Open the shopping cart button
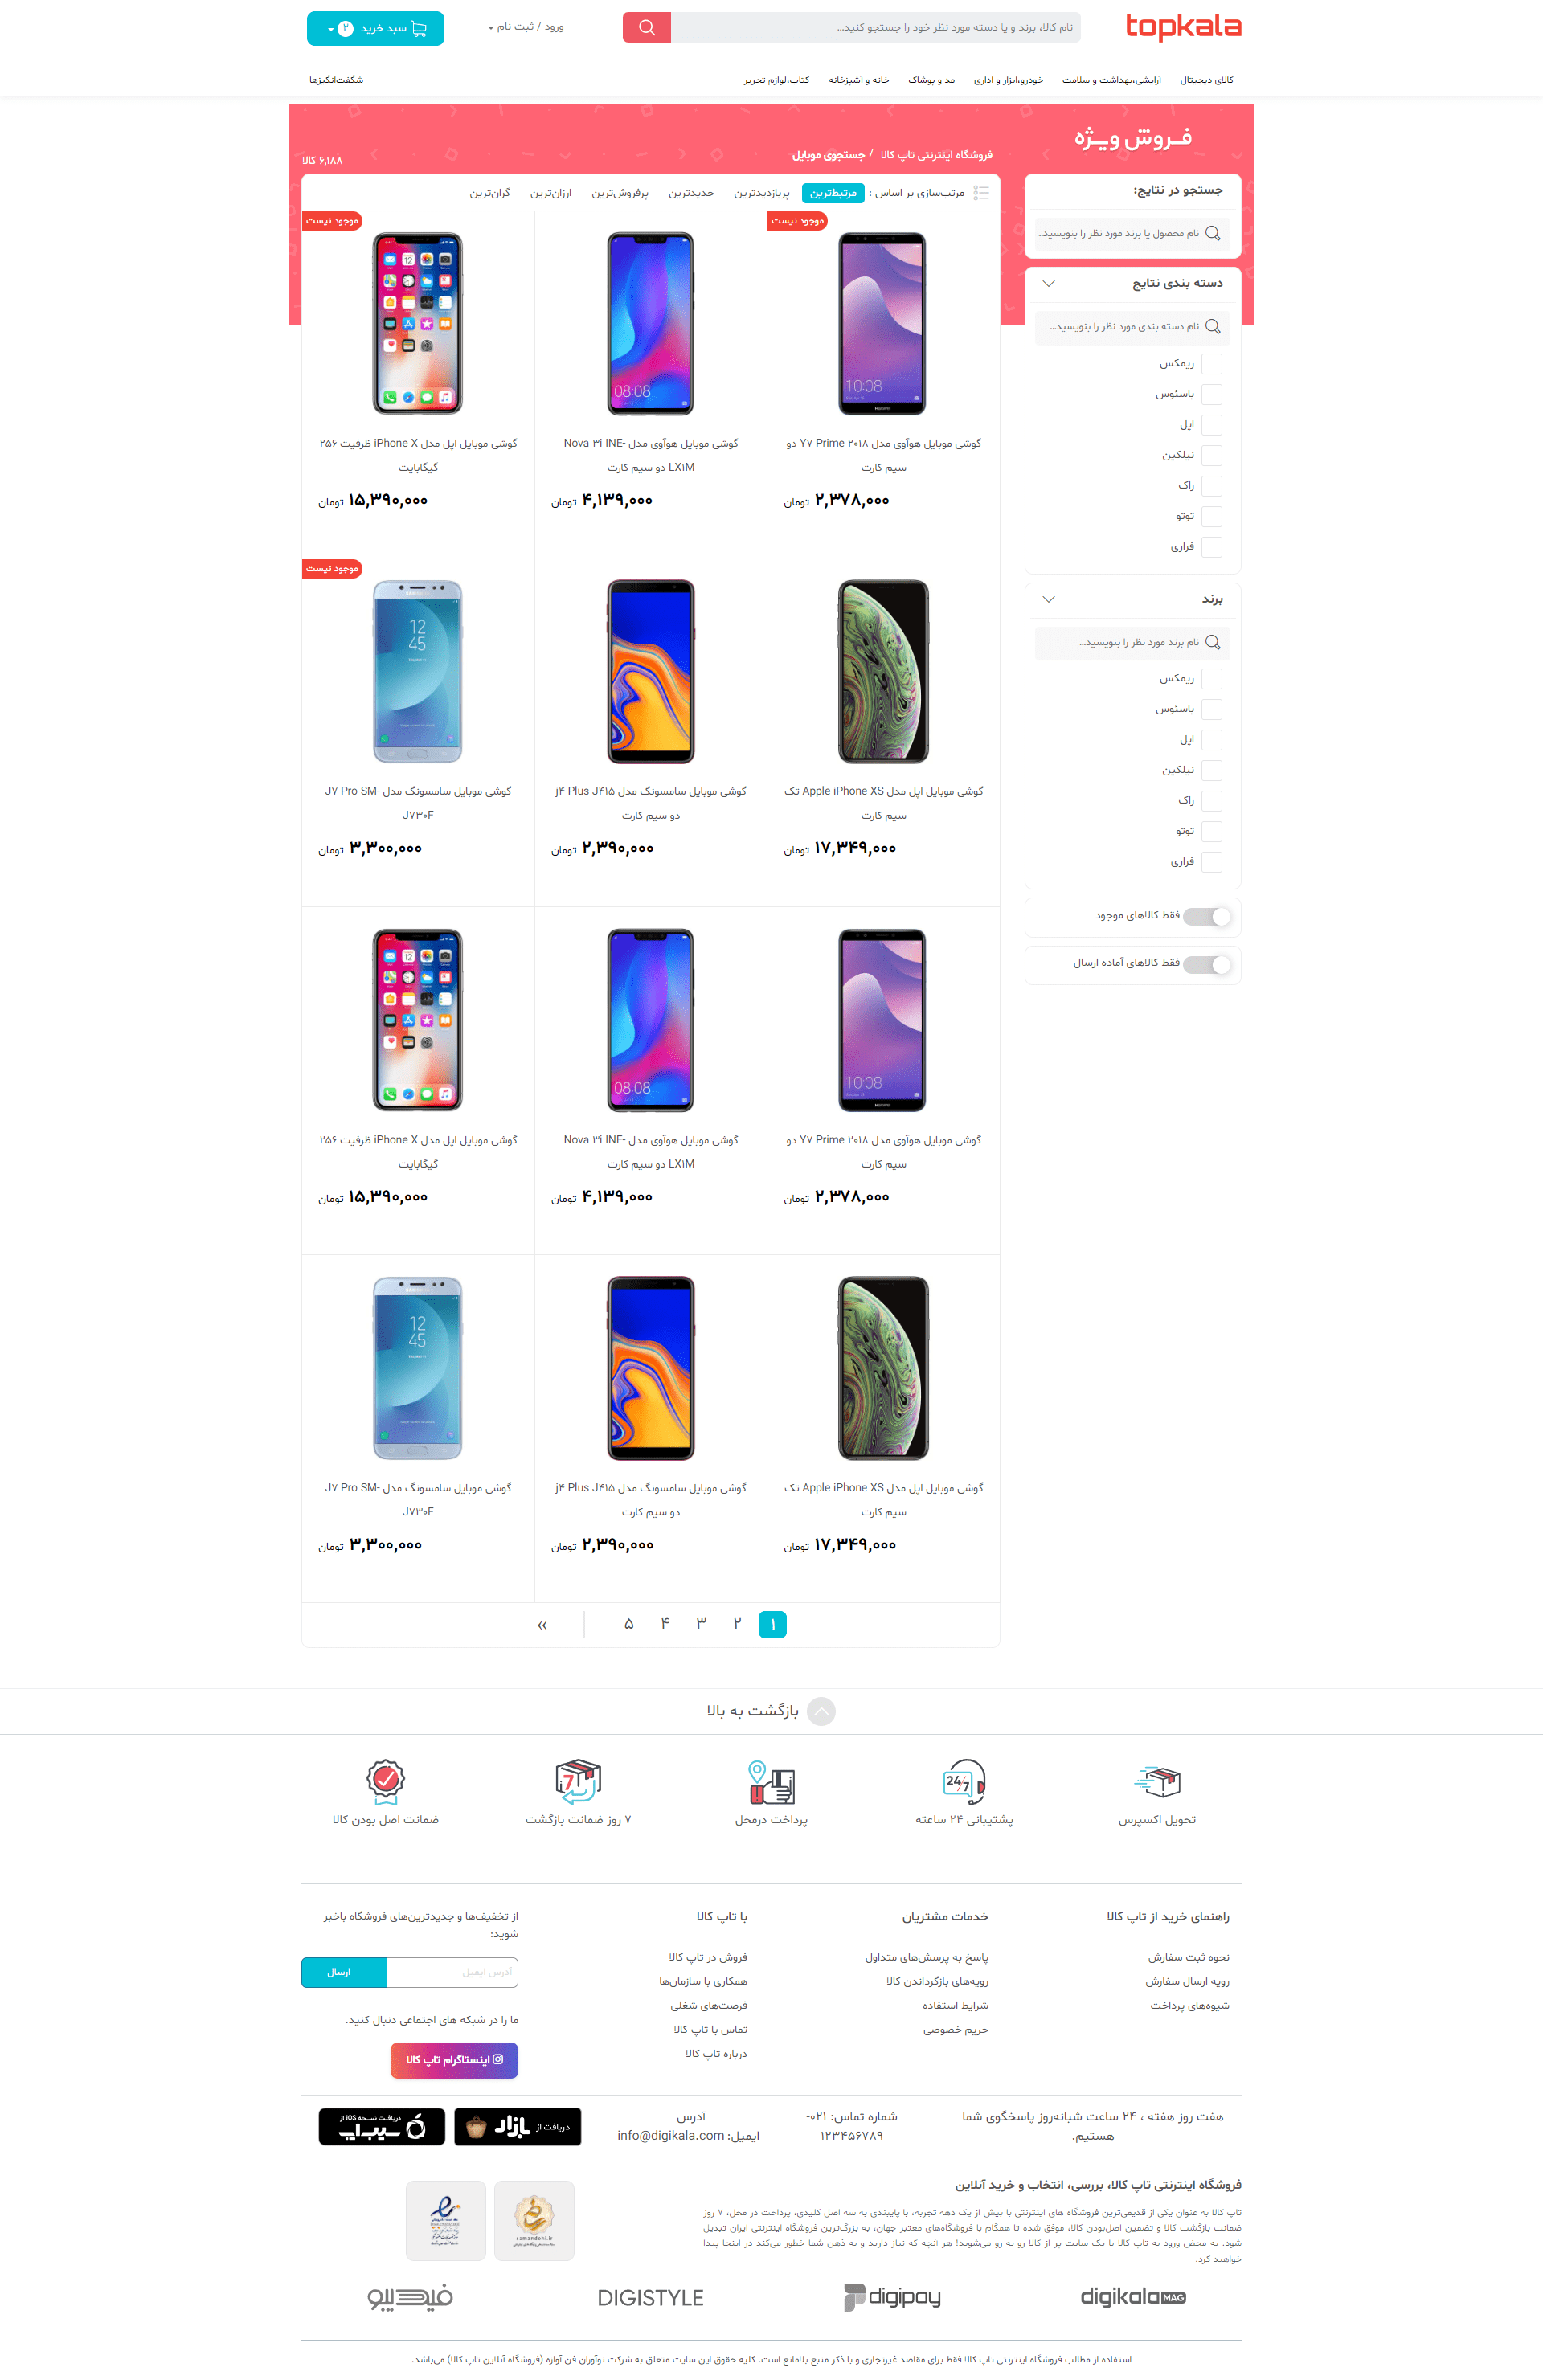This screenshot has width=1543, height=2380. [375, 28]
